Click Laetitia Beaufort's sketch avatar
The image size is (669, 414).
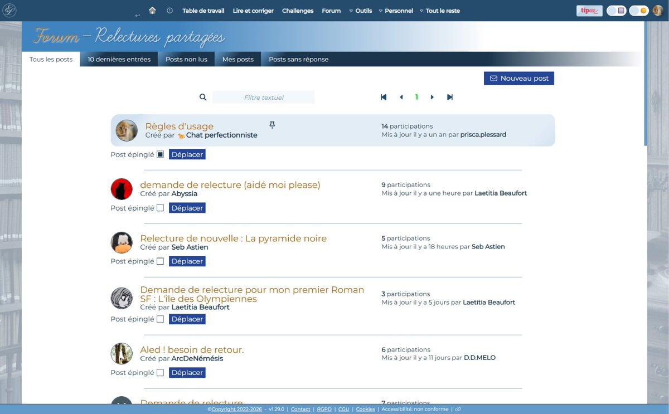click(x=122, y=298)
